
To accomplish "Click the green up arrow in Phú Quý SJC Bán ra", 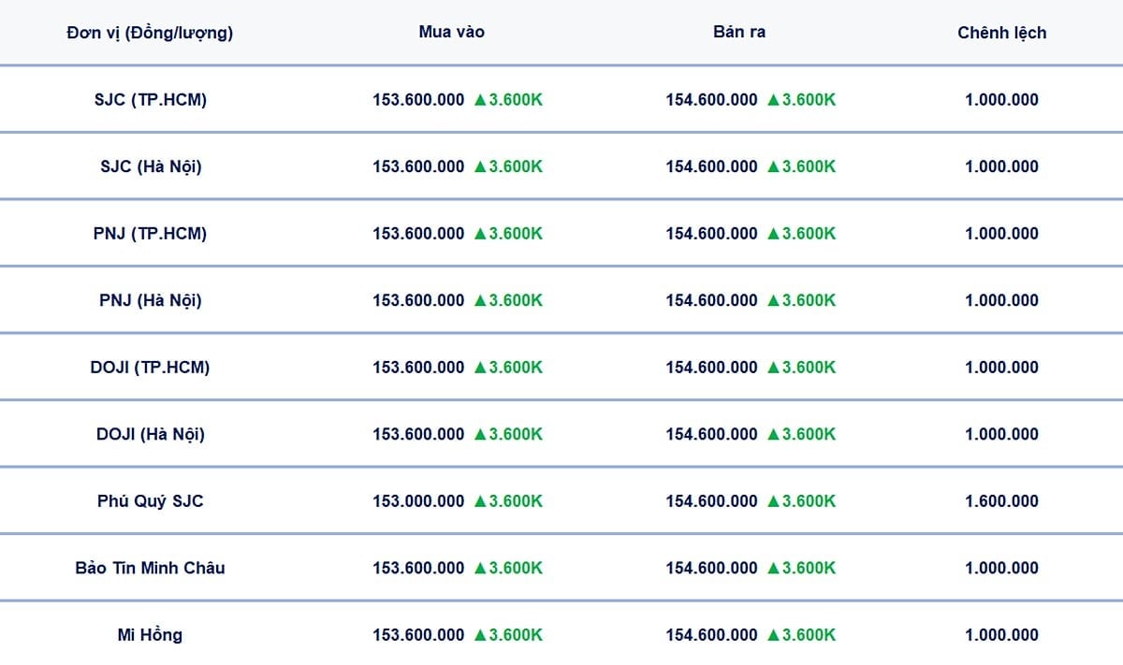I will 774,501.
